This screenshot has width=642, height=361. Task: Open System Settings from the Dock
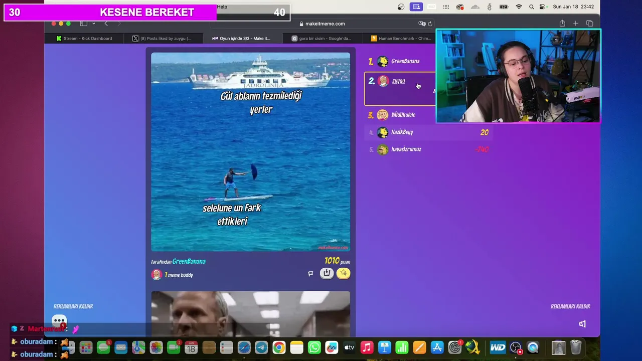[455, 347]
